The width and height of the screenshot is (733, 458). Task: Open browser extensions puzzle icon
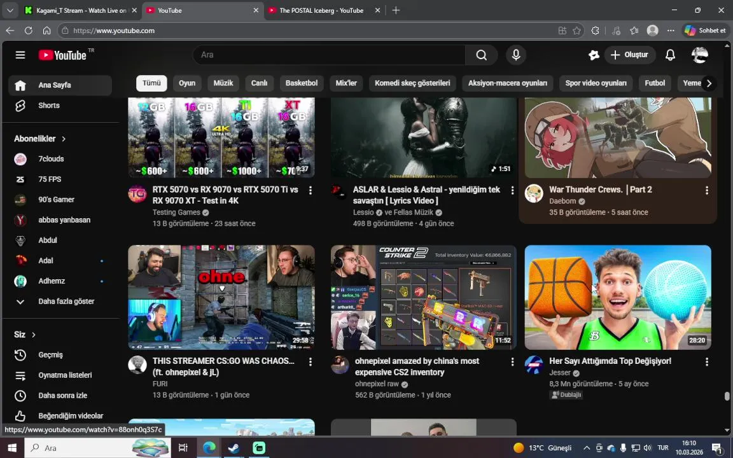(x=595, y=31)
